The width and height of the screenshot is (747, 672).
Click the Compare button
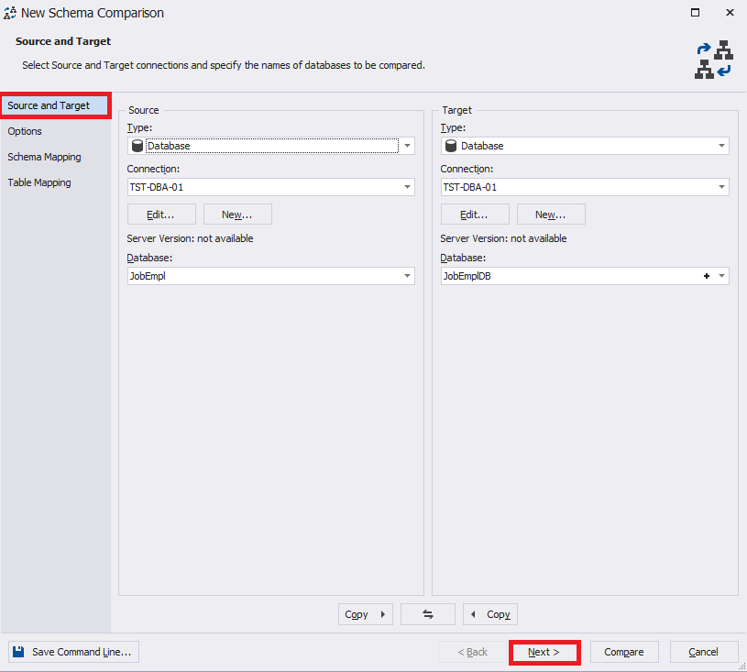[x=624, y=652]
